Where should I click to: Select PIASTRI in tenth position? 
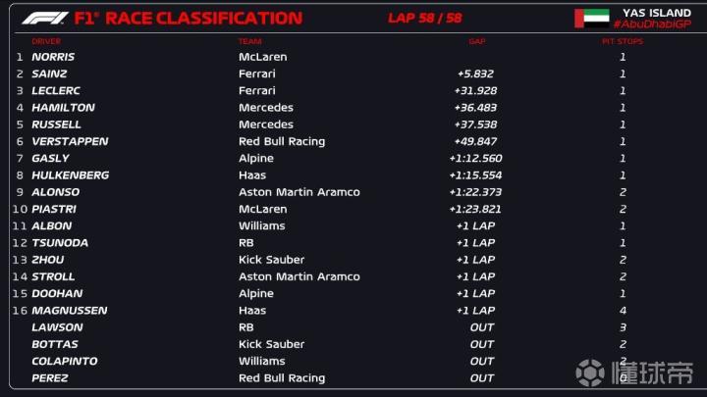coord(55,209)
